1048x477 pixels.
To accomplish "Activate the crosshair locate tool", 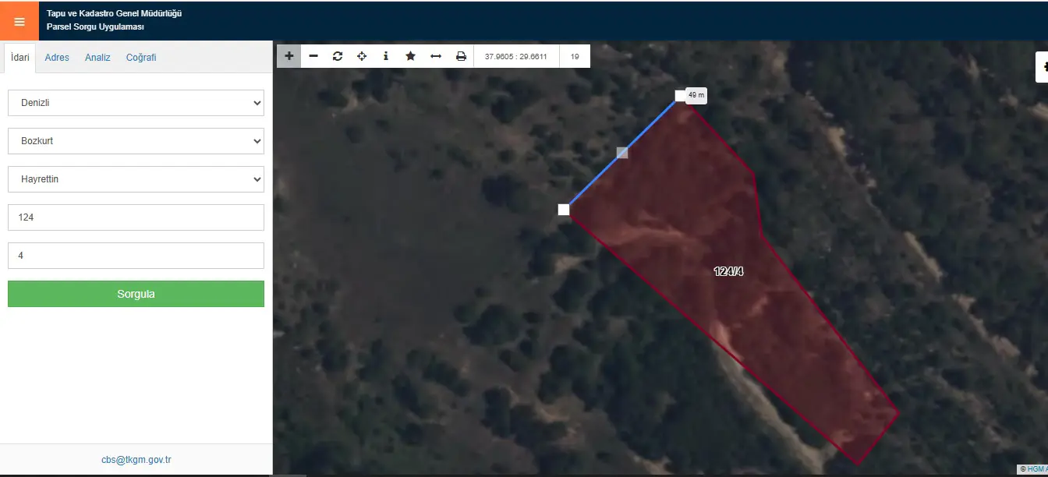I will (x=362, y=56).
